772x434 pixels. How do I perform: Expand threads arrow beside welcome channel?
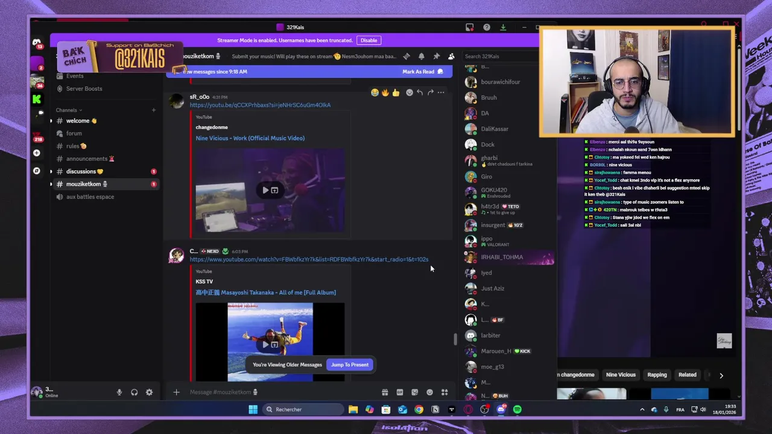51,121
